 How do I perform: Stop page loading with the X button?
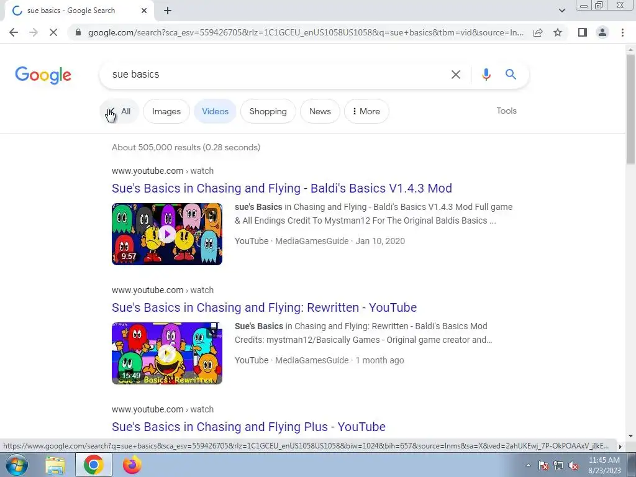click(x=53, y=32)
